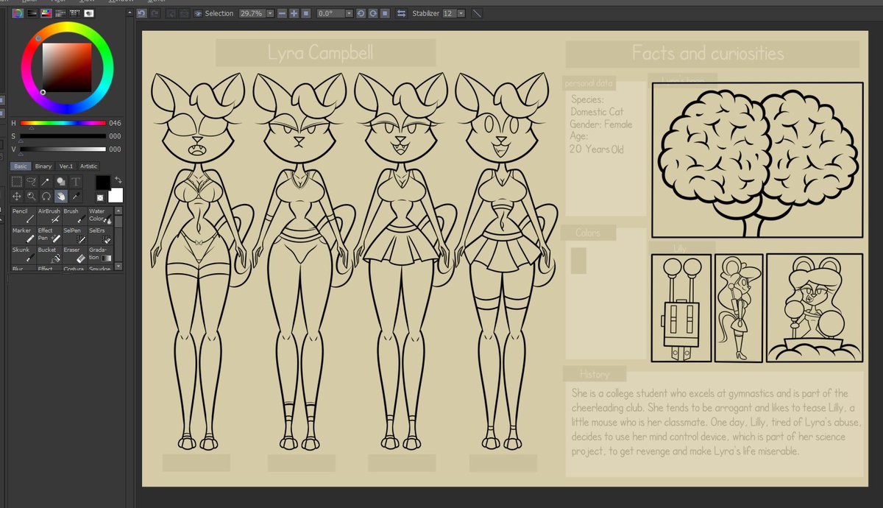
Task: Adjust the H hue slider
Action: coord(63,123)
